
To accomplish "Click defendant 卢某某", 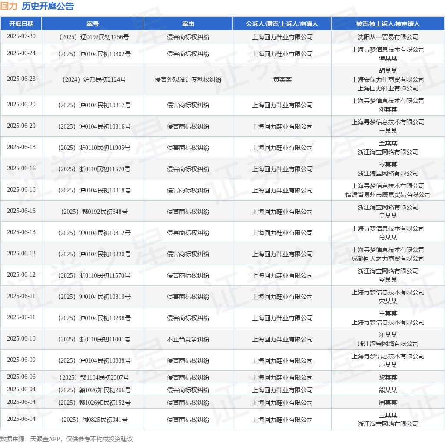I will 388,364.
